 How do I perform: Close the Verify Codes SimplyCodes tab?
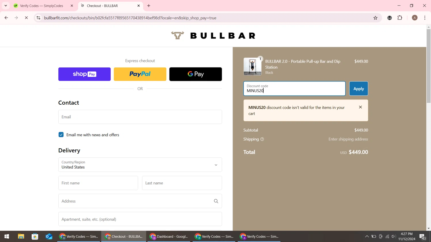point(72,6)
